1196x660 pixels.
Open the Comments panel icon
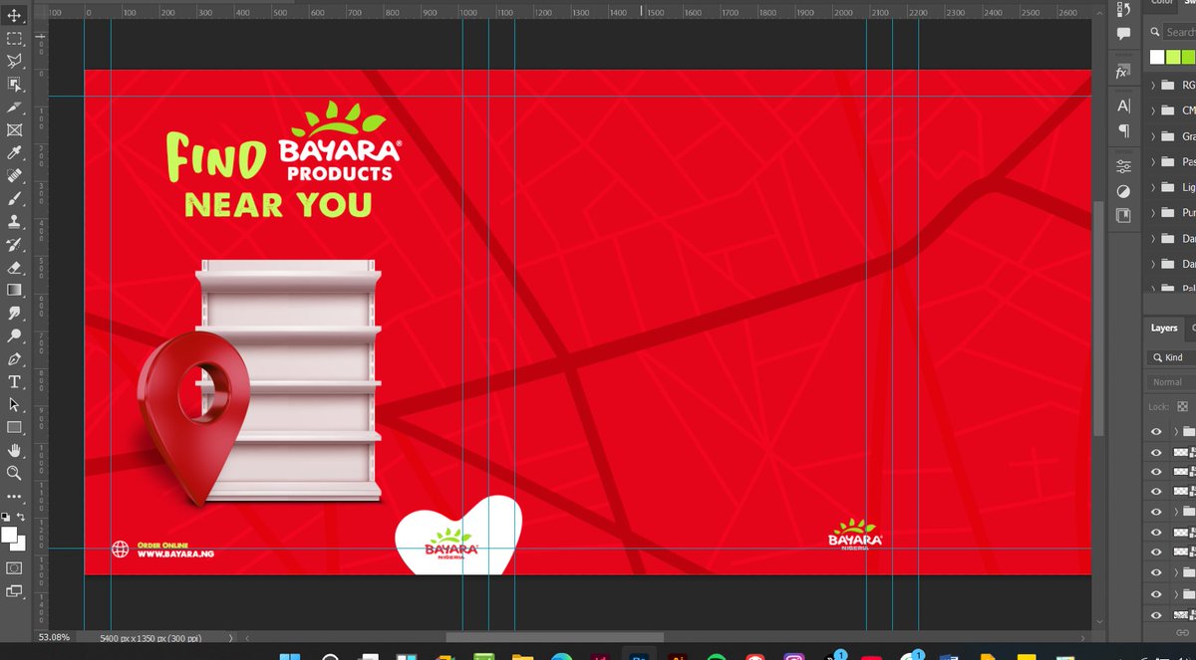point(1123,35)
